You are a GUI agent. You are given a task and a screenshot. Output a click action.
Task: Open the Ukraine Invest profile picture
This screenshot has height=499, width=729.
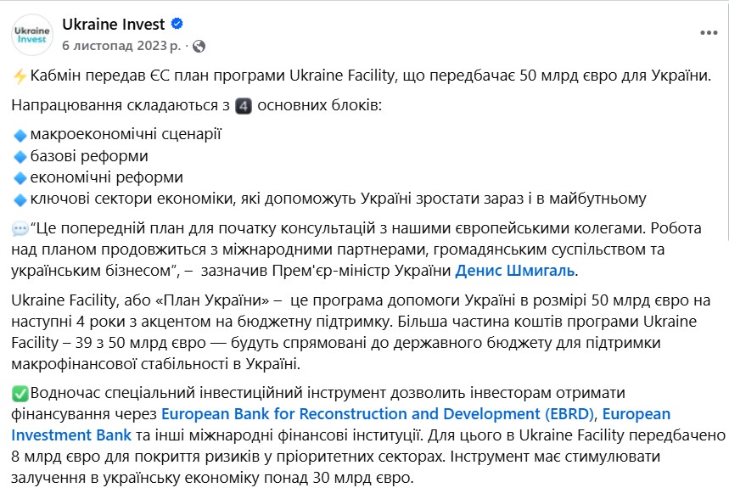31,31
